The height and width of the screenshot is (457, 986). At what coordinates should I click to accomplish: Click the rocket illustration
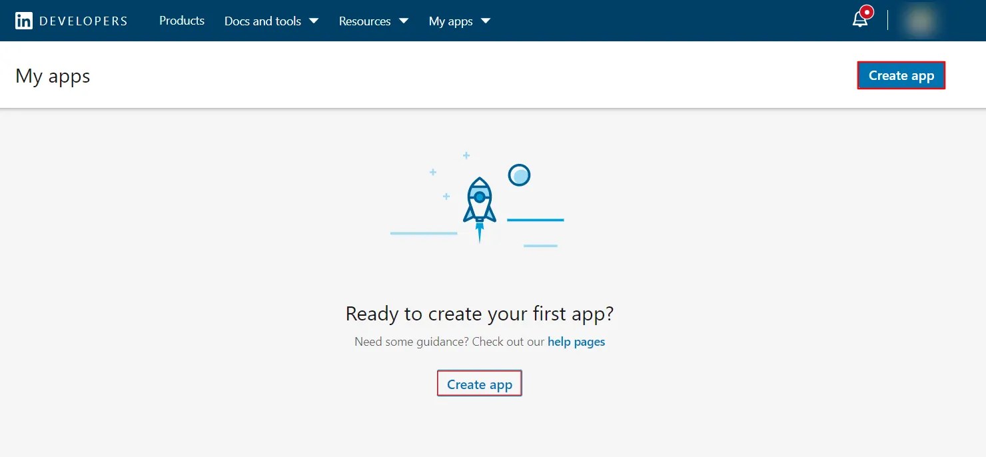click(x=480, y=200)
